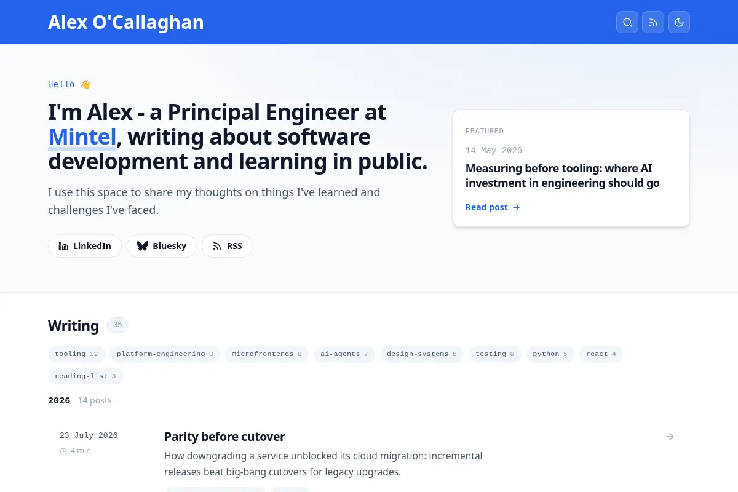Click the Read post arrow link
Screen dimensions: 738x492
(x=493, y=207)
